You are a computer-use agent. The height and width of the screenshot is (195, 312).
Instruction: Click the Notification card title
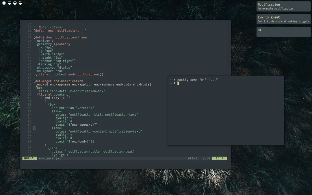[x=269, y=4]
